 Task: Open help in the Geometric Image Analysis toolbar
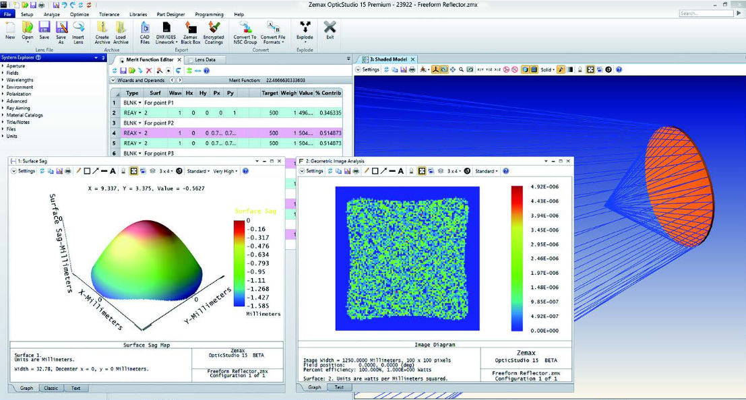pyautogui.click(x=505, y=171)
